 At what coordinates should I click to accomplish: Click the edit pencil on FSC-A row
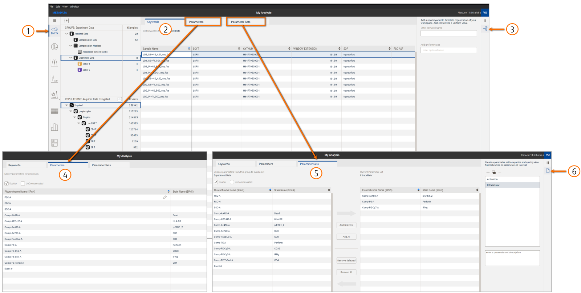pyautogui.click(x=164, y=197)
